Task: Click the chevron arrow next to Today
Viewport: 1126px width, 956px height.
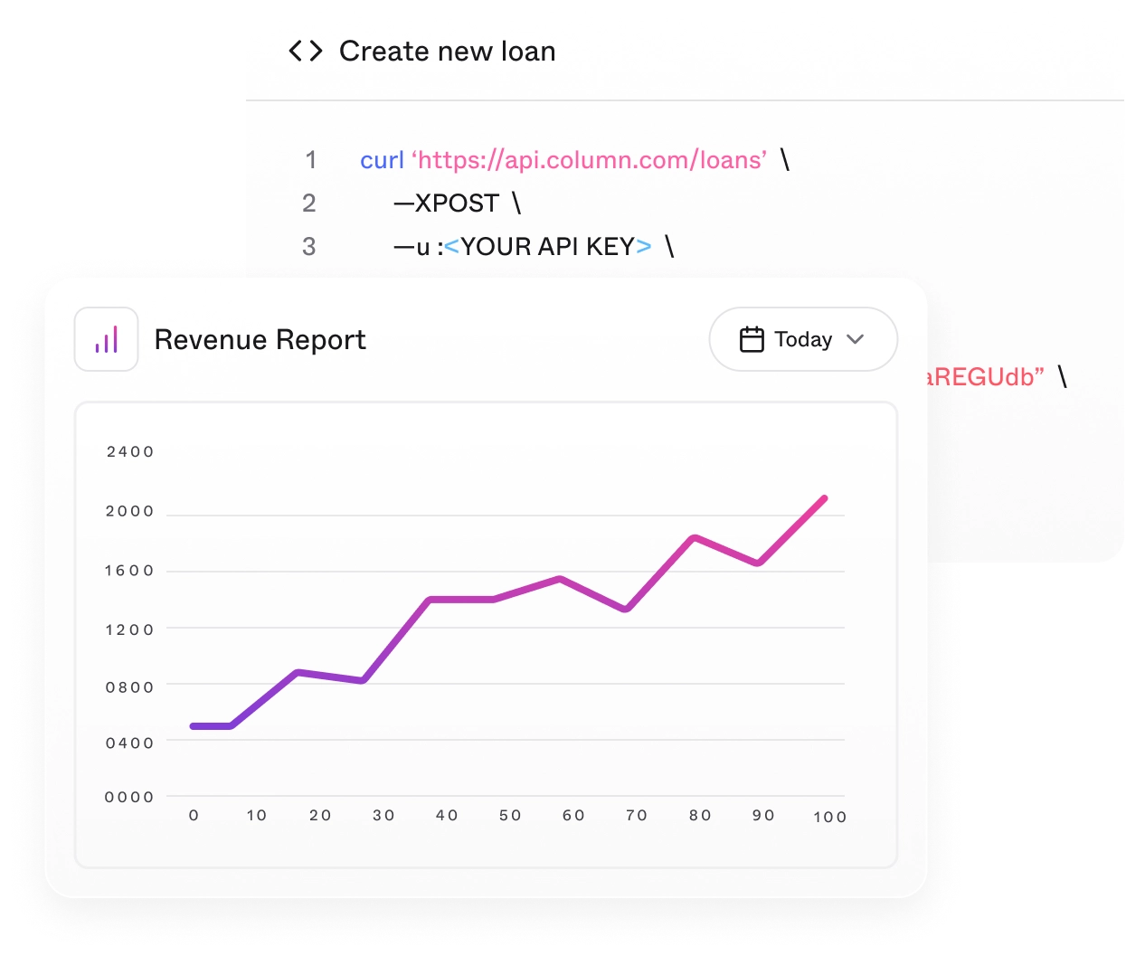Action: [x=854, y=341]
